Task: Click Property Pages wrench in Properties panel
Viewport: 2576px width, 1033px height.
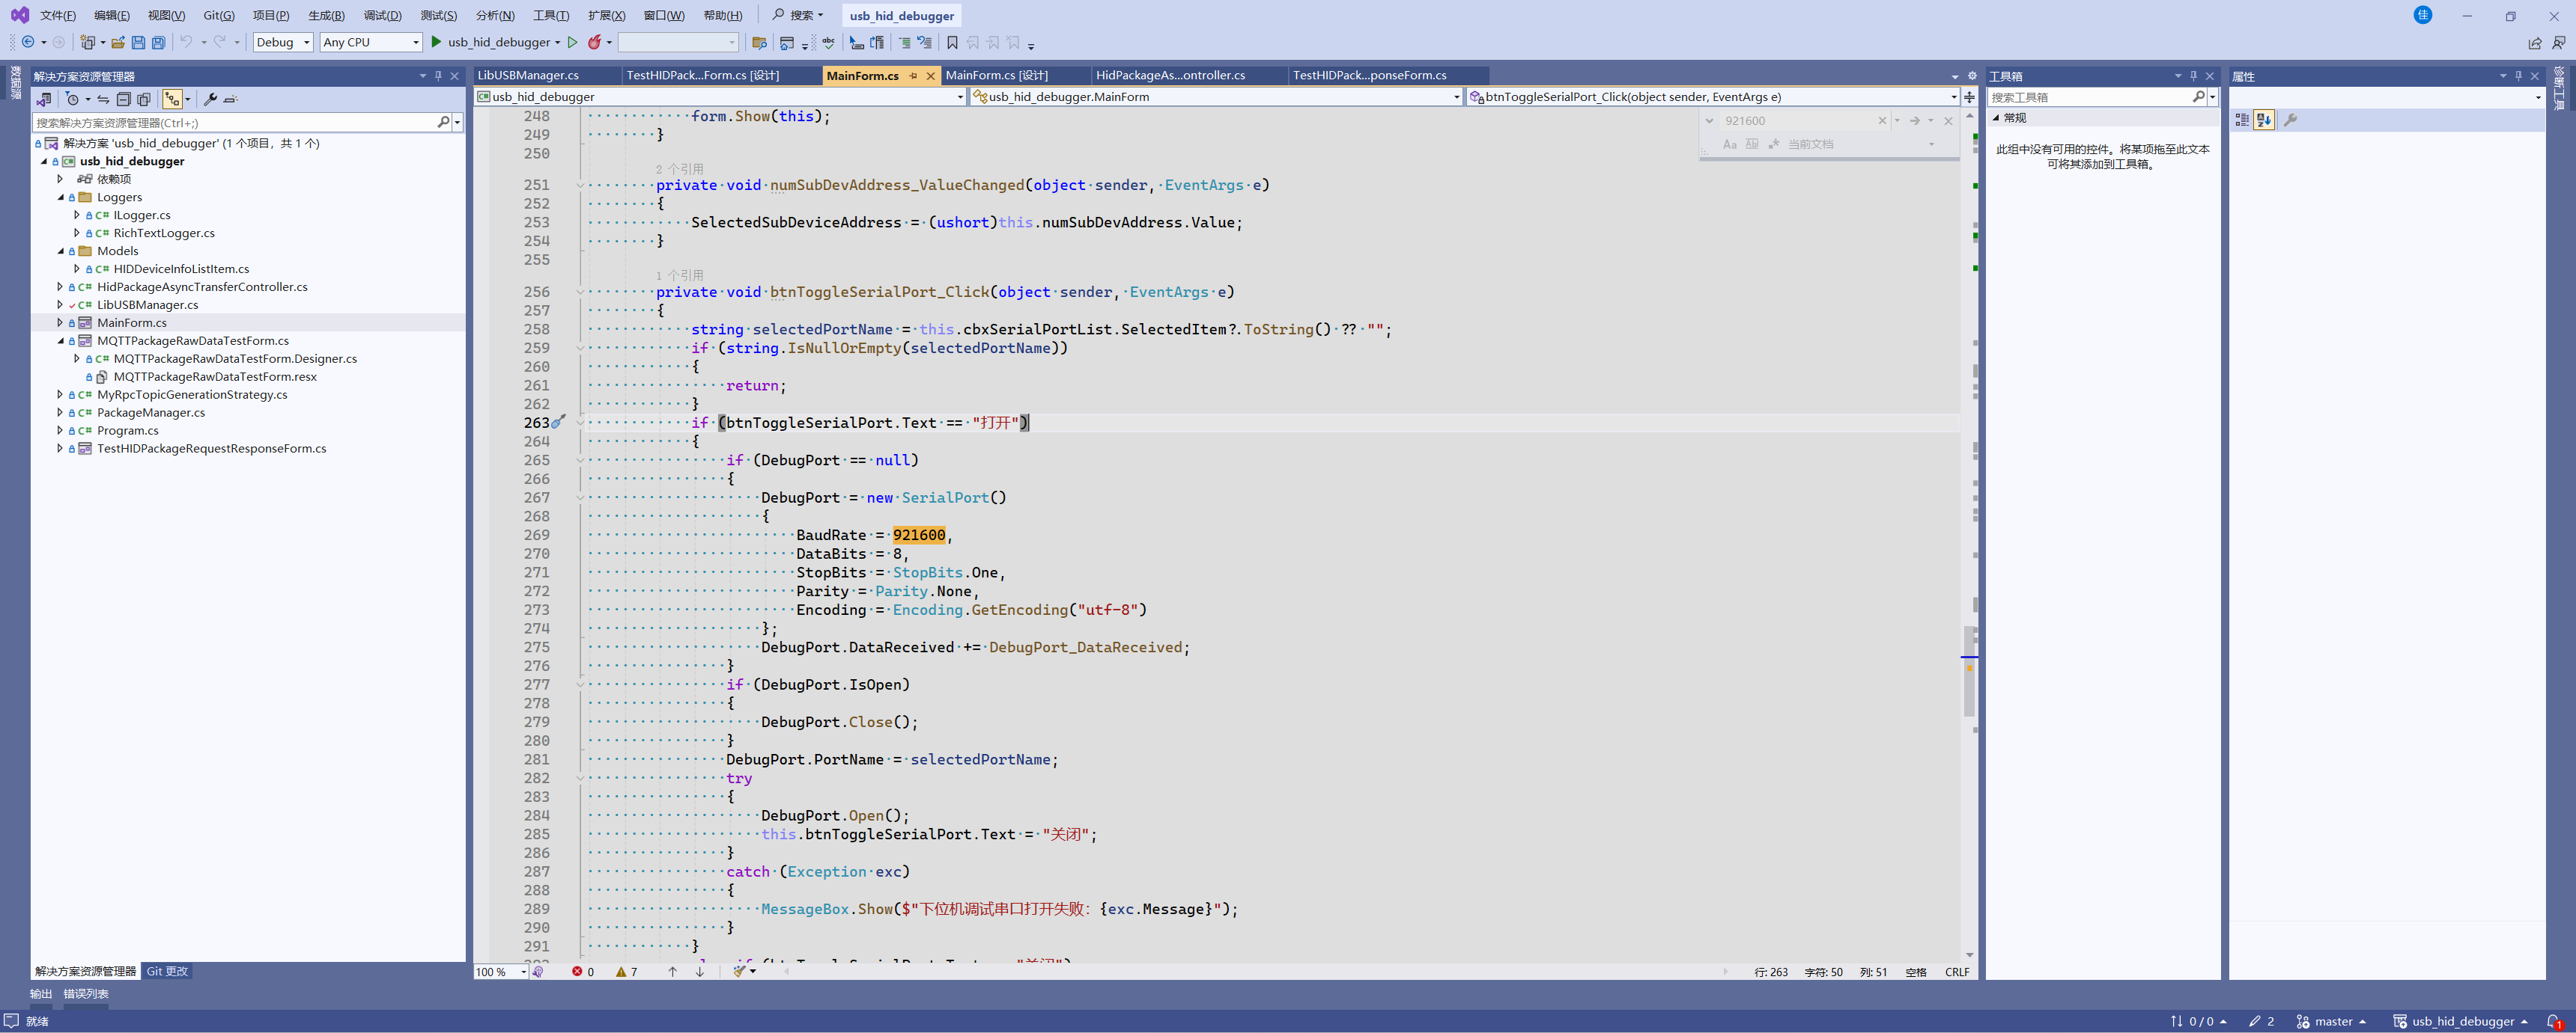Action: 2290,120
